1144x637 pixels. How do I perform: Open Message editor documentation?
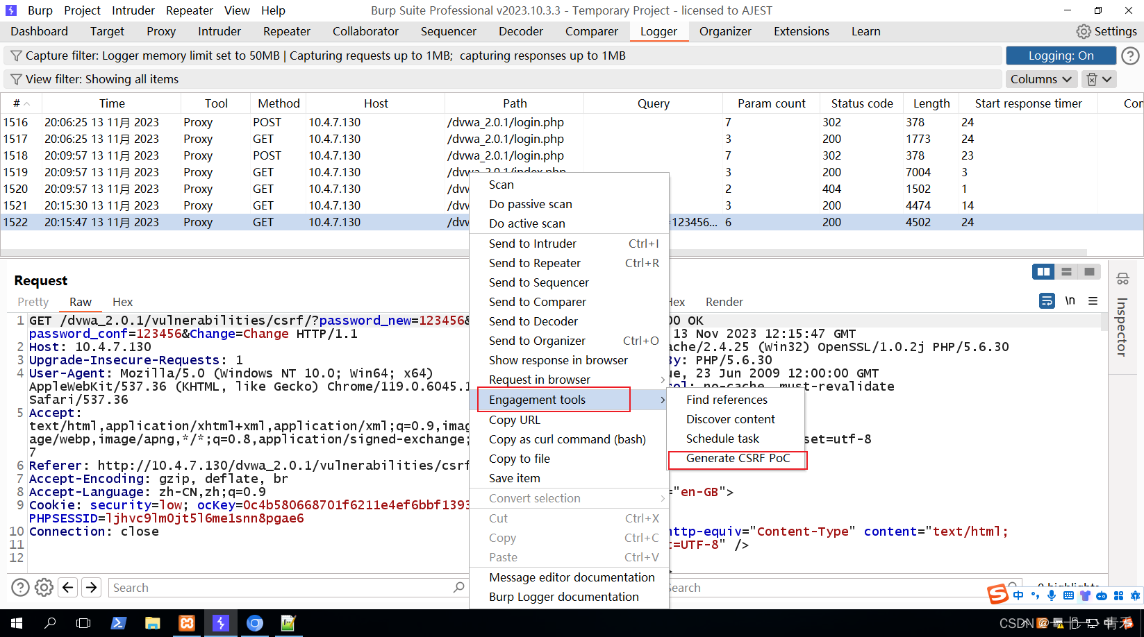(569, 577)
